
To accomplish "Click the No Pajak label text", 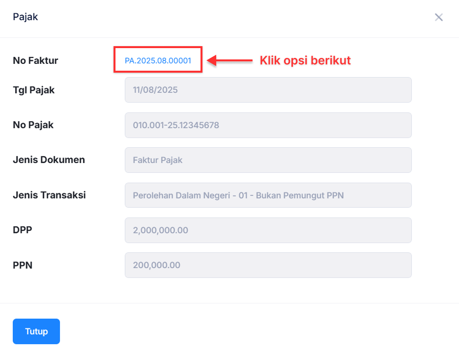I will click(x=33, y=125).
